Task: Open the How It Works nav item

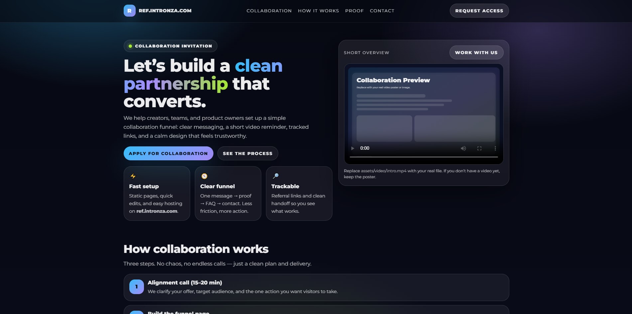Action: pyautogui.click(x=318, y=11)
